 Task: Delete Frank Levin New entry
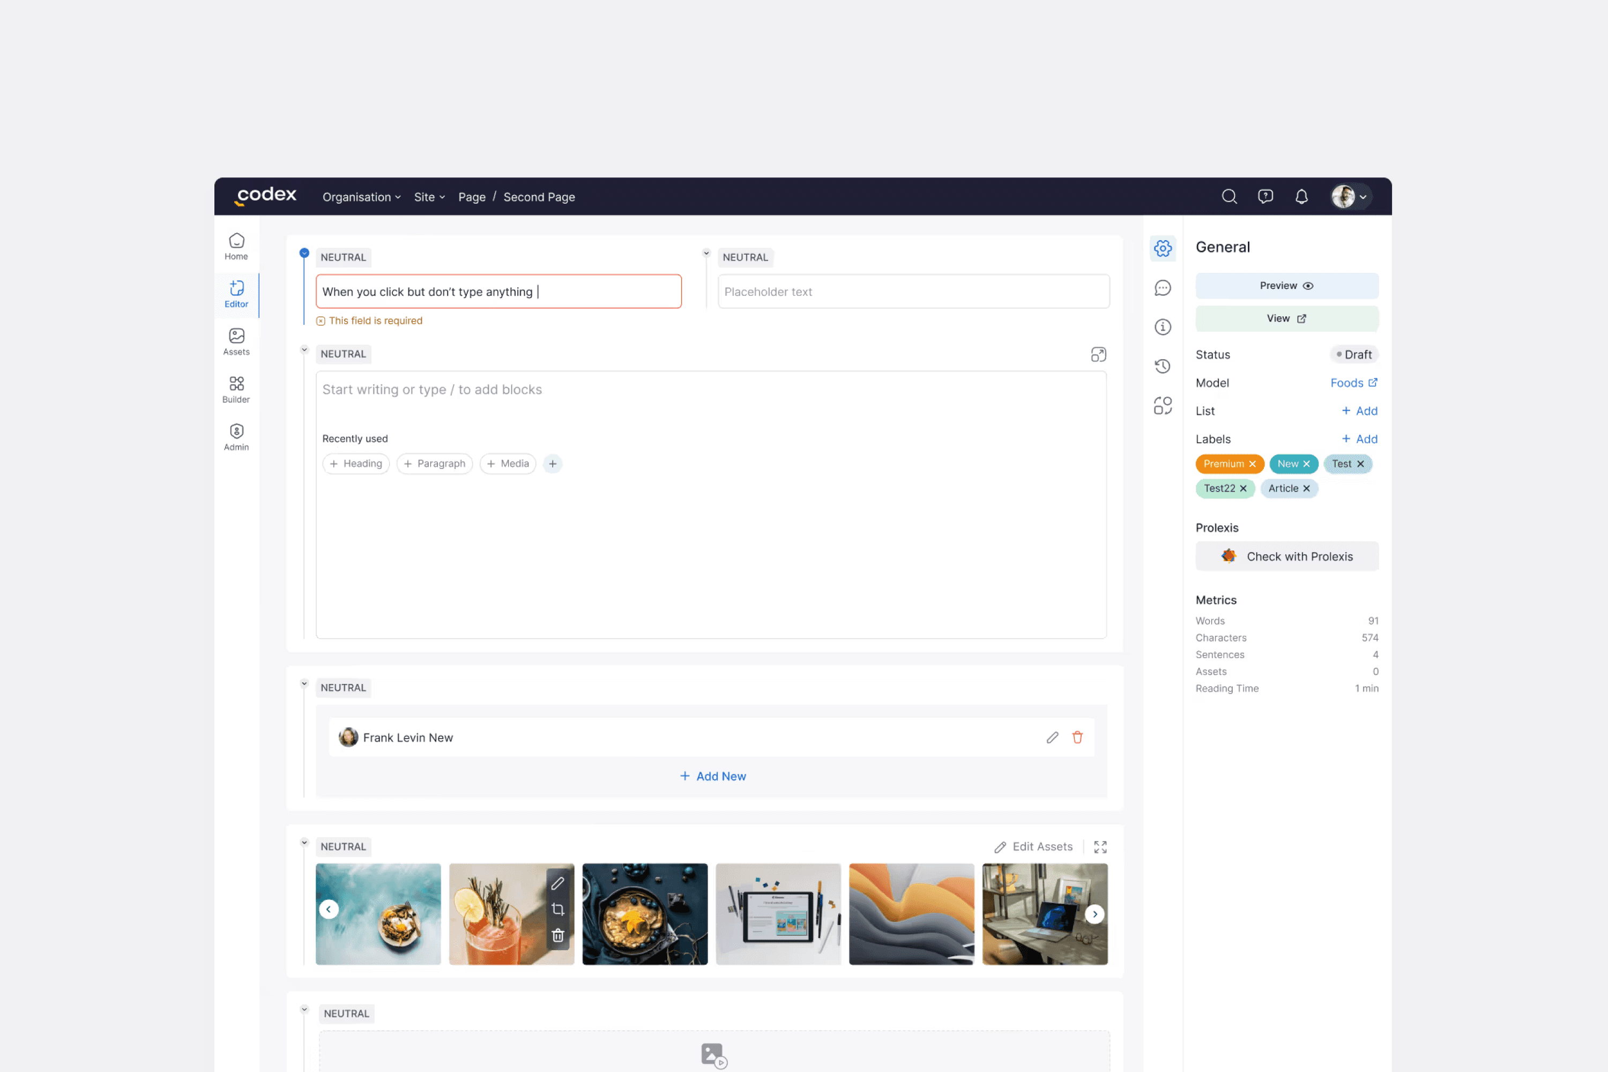point(1077,737)
